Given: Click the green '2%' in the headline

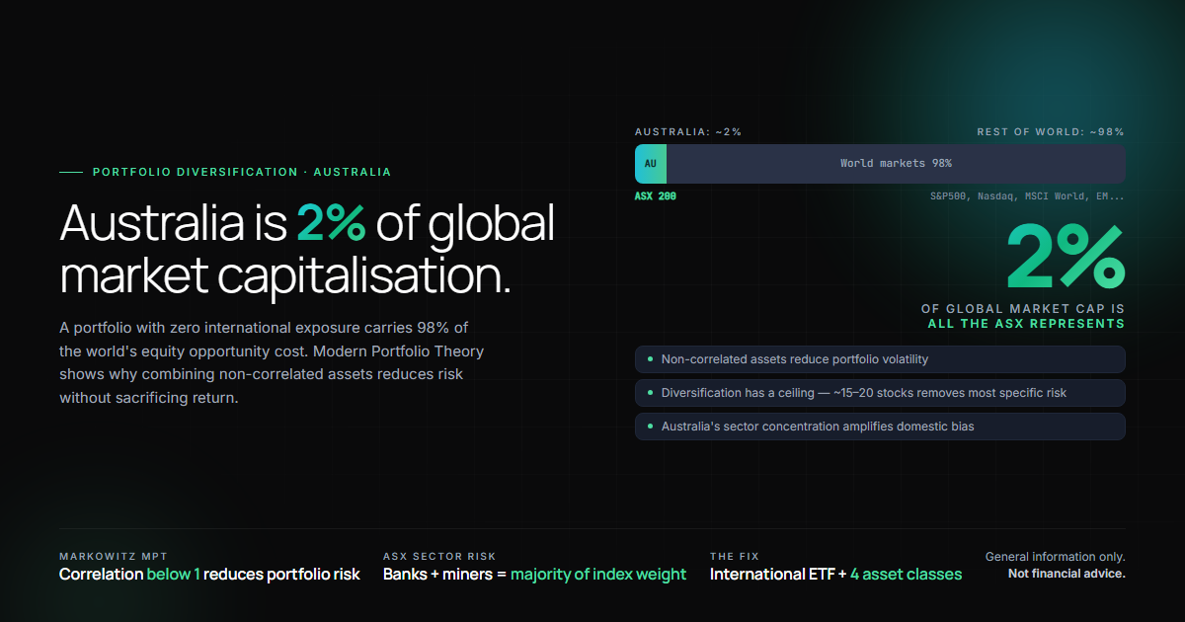Looking at the screenshot, I should 331,224.
